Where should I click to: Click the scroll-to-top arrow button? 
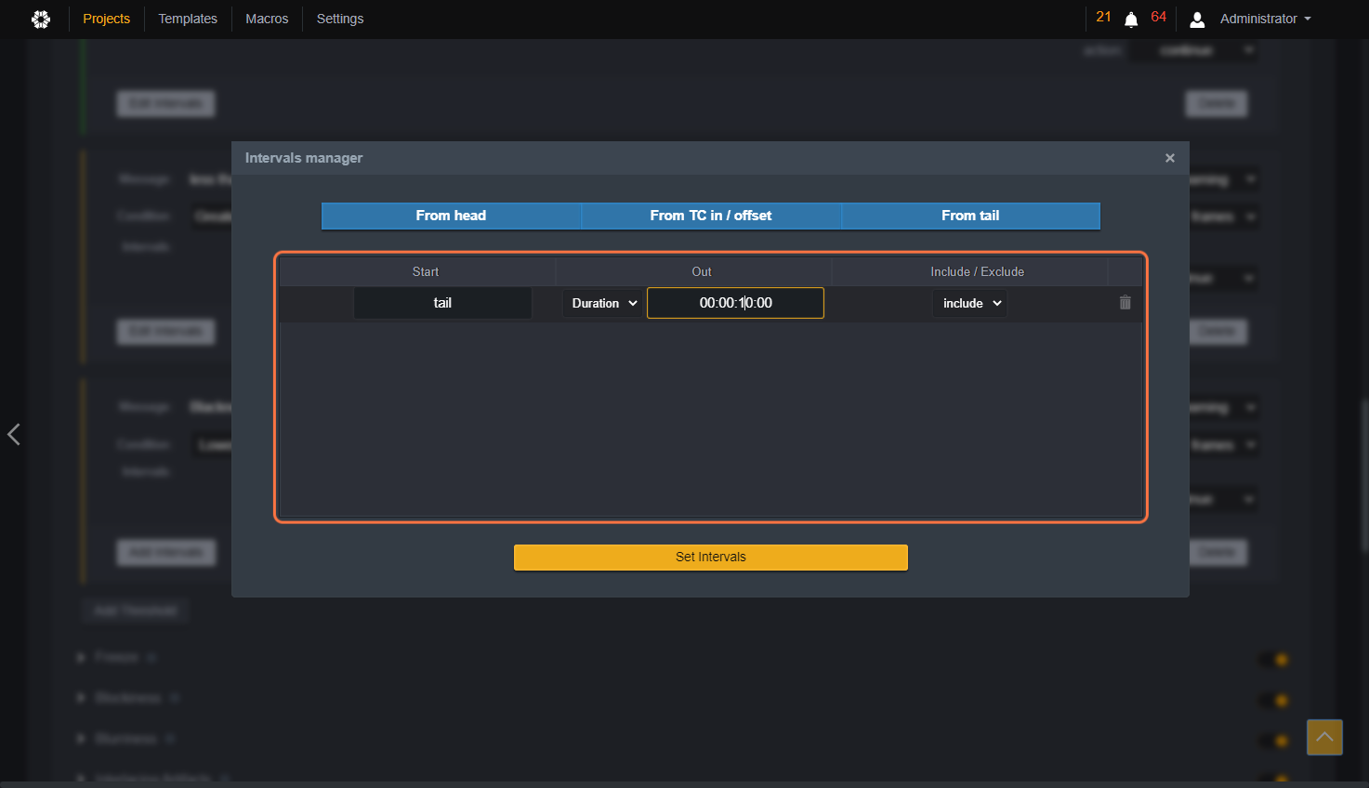(1324, 737)
